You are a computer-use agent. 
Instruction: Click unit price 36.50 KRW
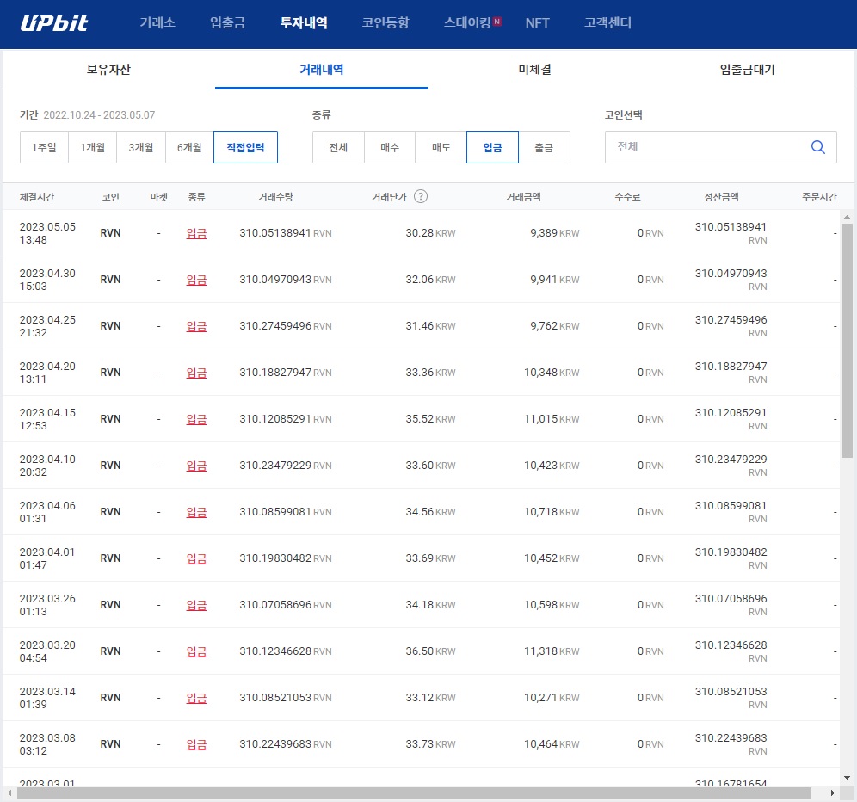[x=430, y=651]
